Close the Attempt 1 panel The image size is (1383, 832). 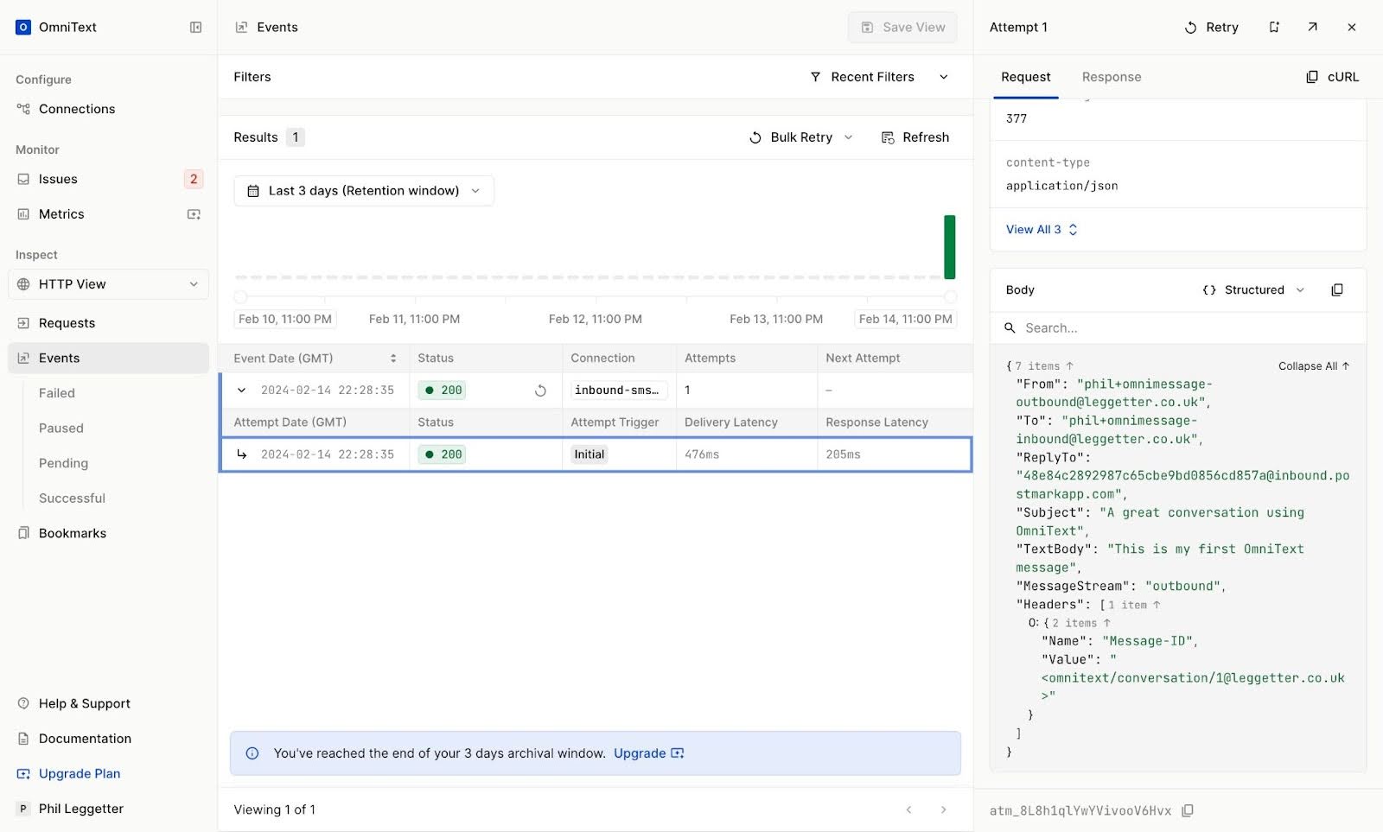[1351, 28]
